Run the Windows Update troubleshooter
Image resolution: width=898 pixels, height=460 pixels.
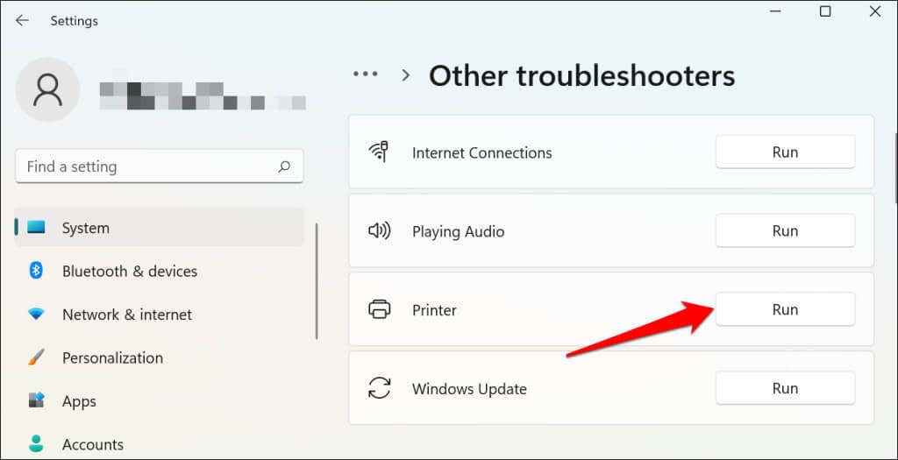[785, 388]
